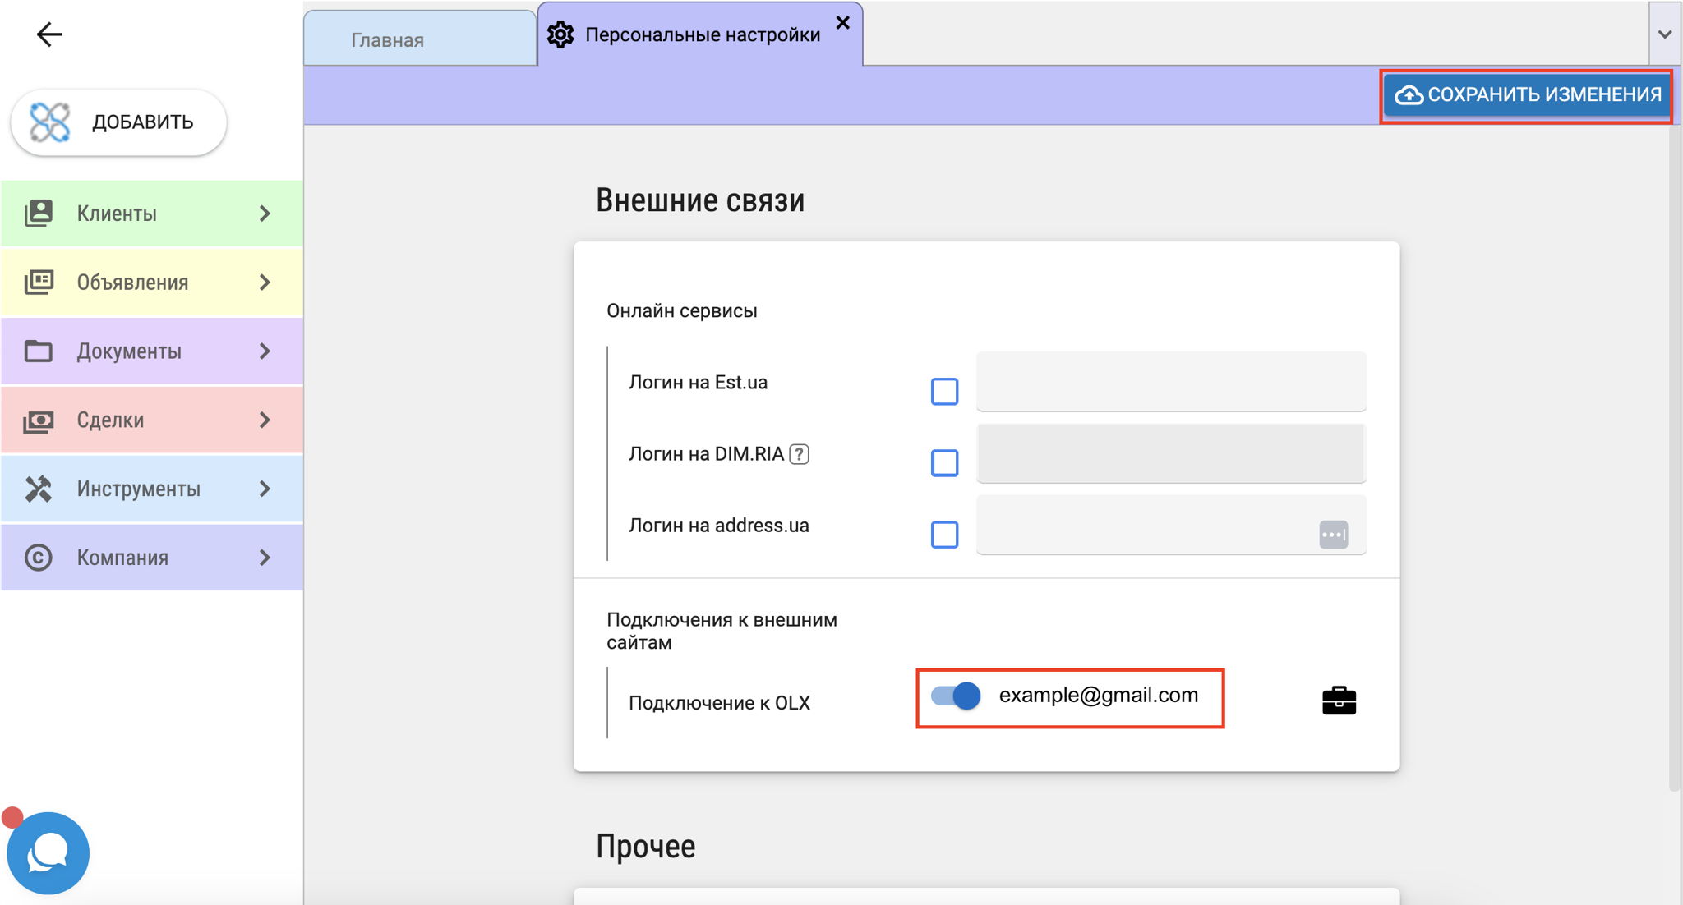Open the Документы menu item

pos(152,351)
